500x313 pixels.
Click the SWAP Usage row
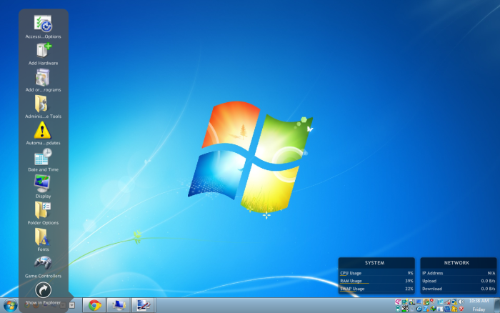pos(376,289)
